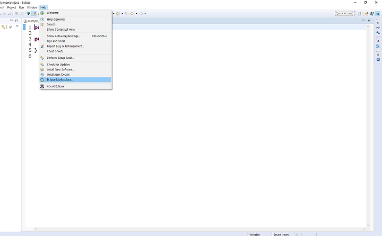This screenshot has width=382, height=236.
Task: Choose Perform Setup Tasks
Action: coord(75,58)
